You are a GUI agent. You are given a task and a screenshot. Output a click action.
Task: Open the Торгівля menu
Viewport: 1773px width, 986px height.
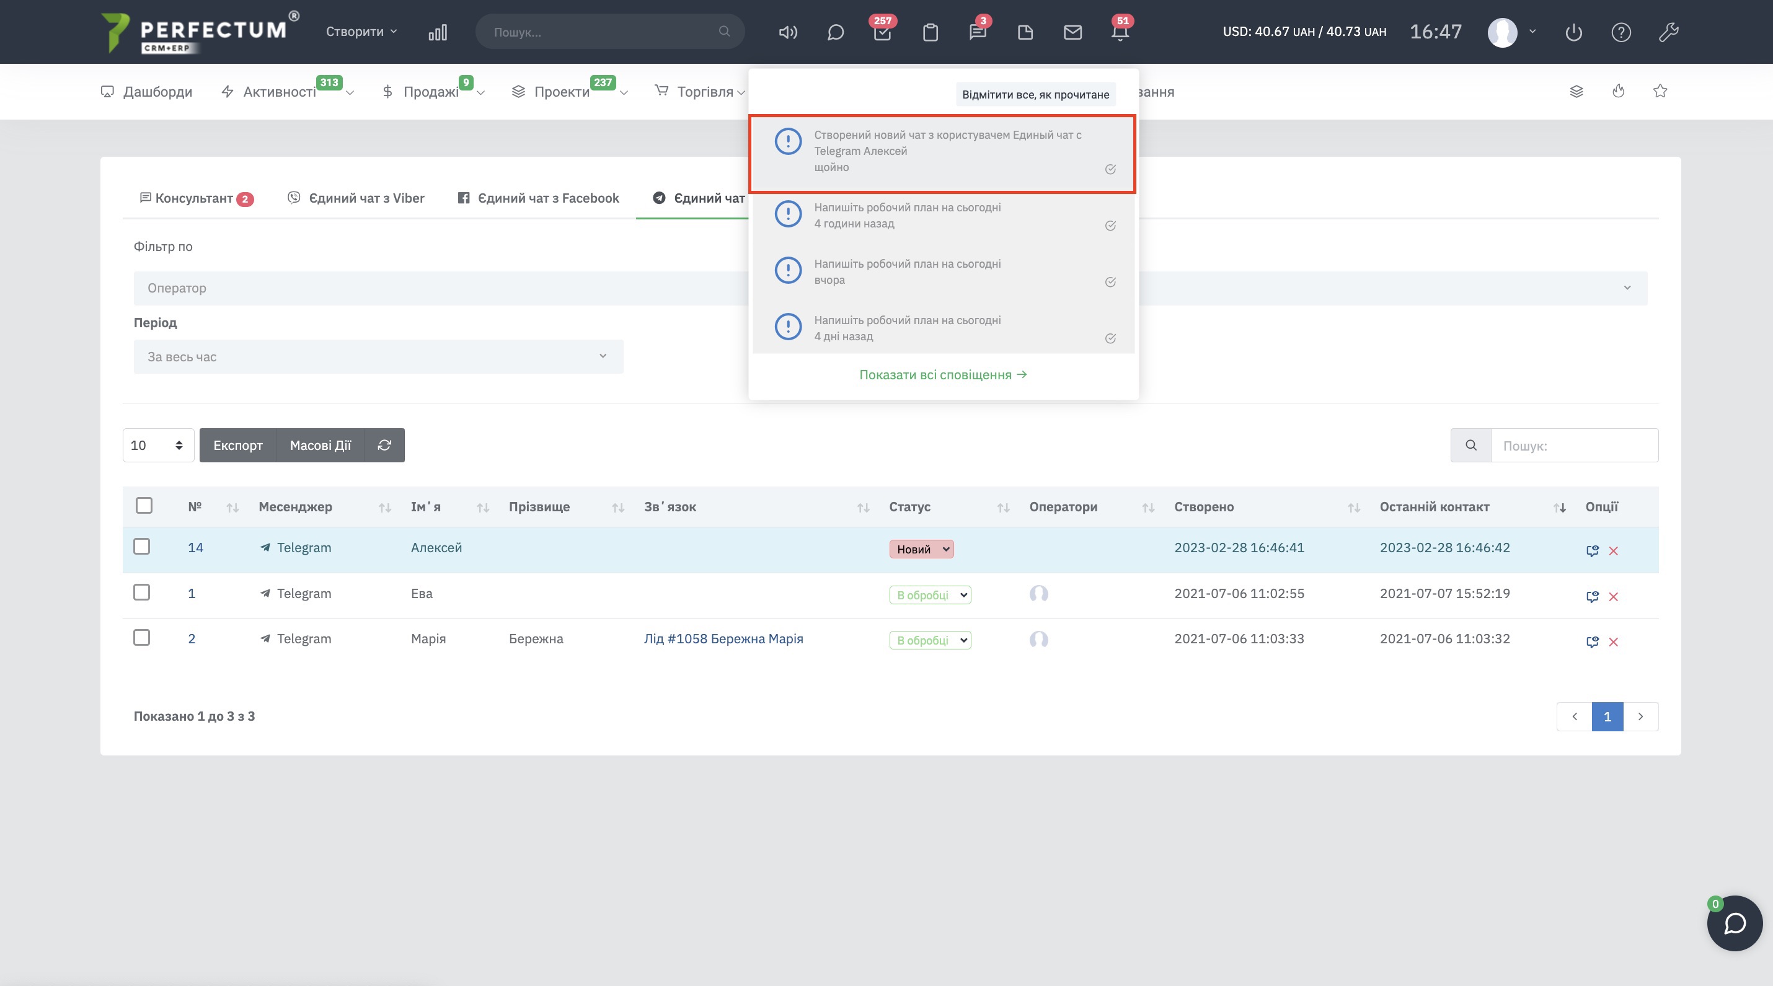coord(699,92)
